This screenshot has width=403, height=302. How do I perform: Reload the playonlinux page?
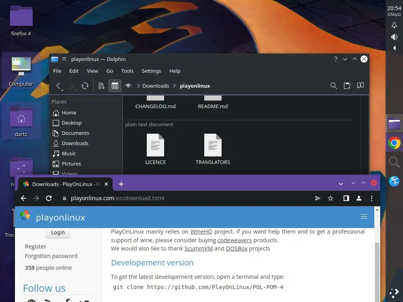pos(49,198)
